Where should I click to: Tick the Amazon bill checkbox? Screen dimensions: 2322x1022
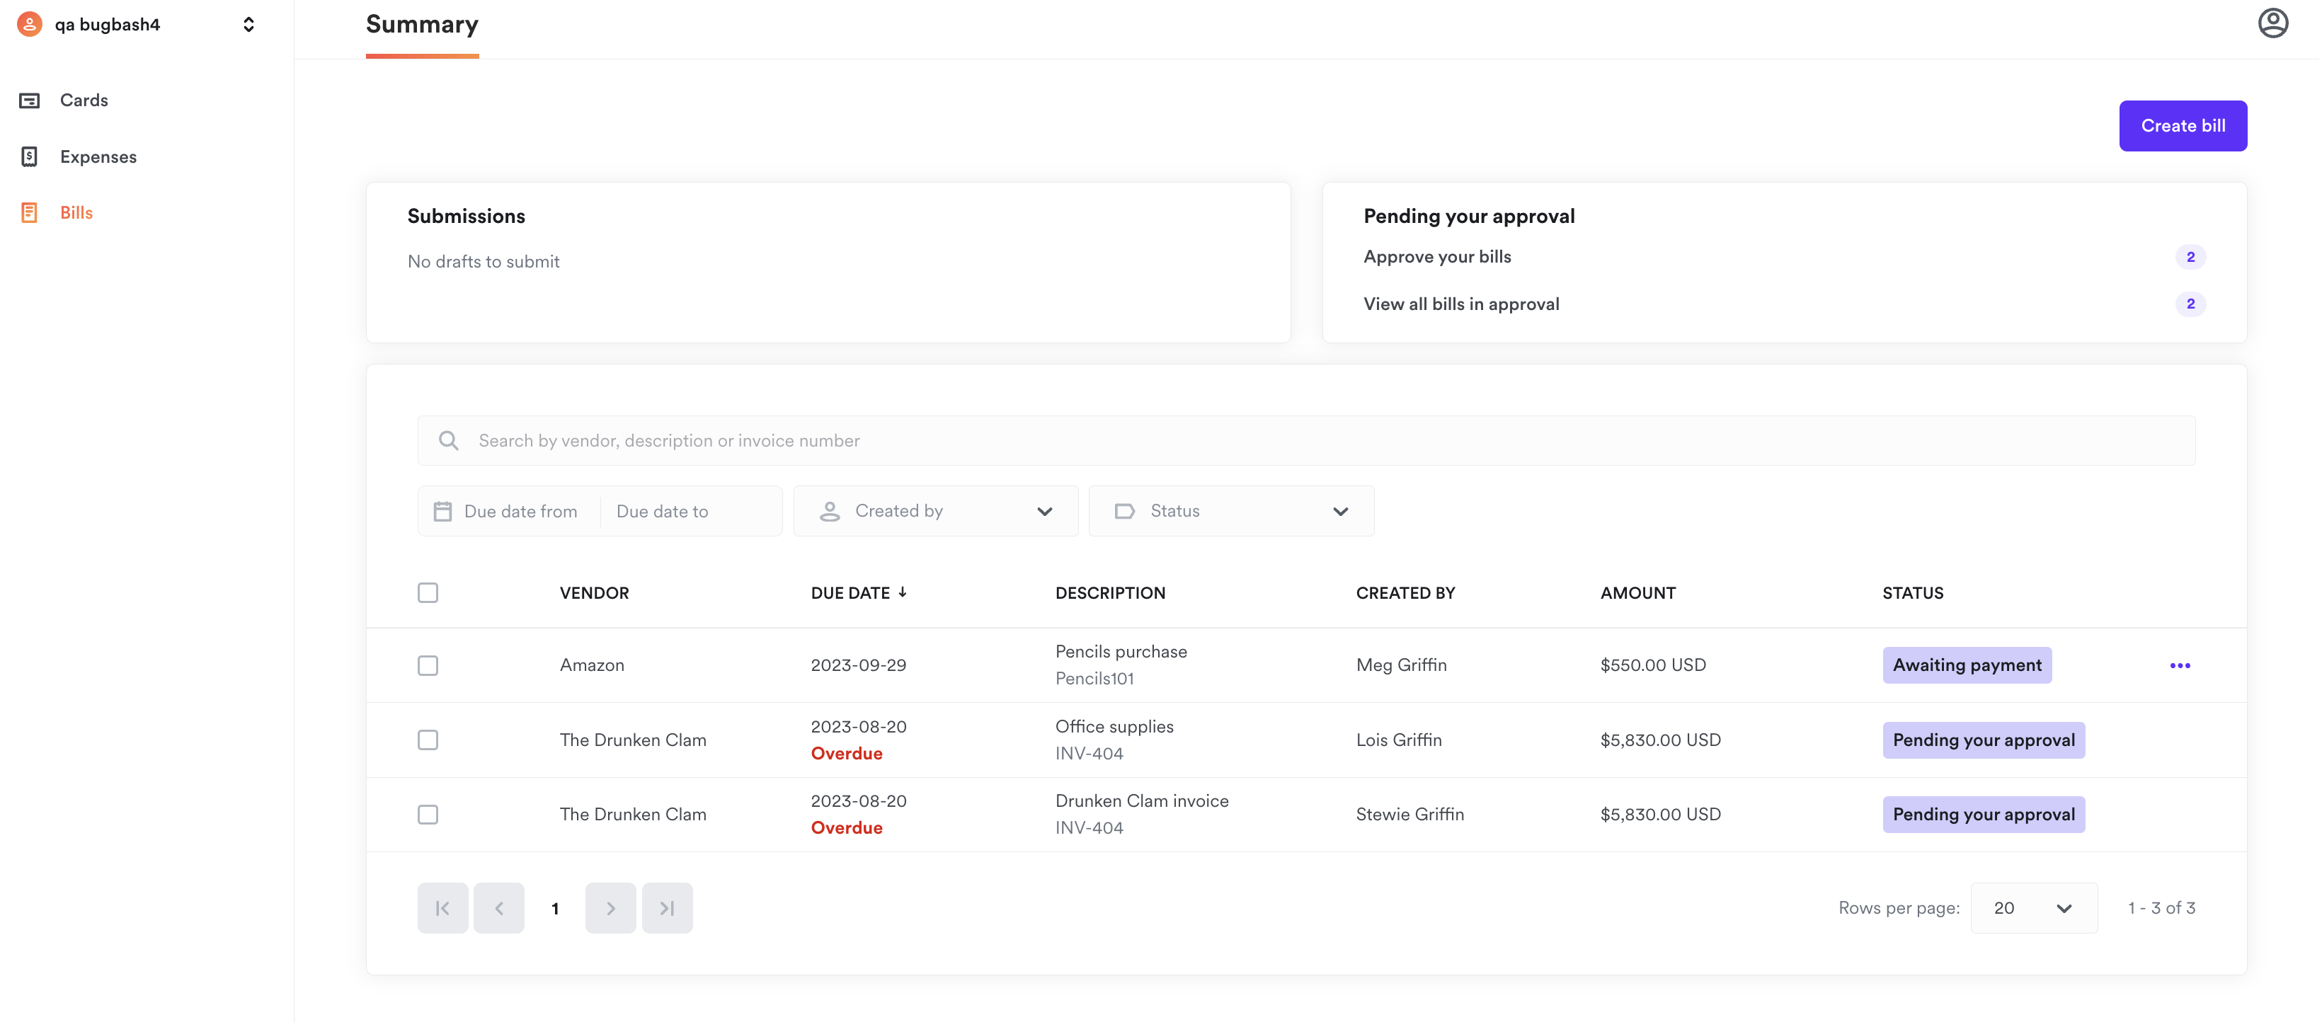coord(428,665)
